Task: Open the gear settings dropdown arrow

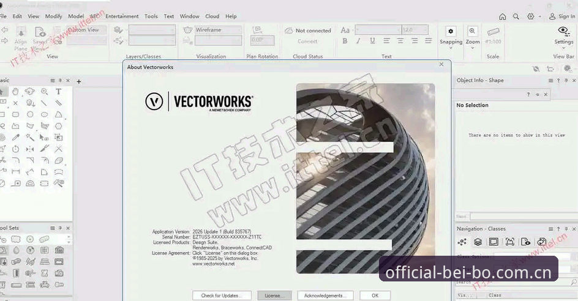Action: [539, 17]
